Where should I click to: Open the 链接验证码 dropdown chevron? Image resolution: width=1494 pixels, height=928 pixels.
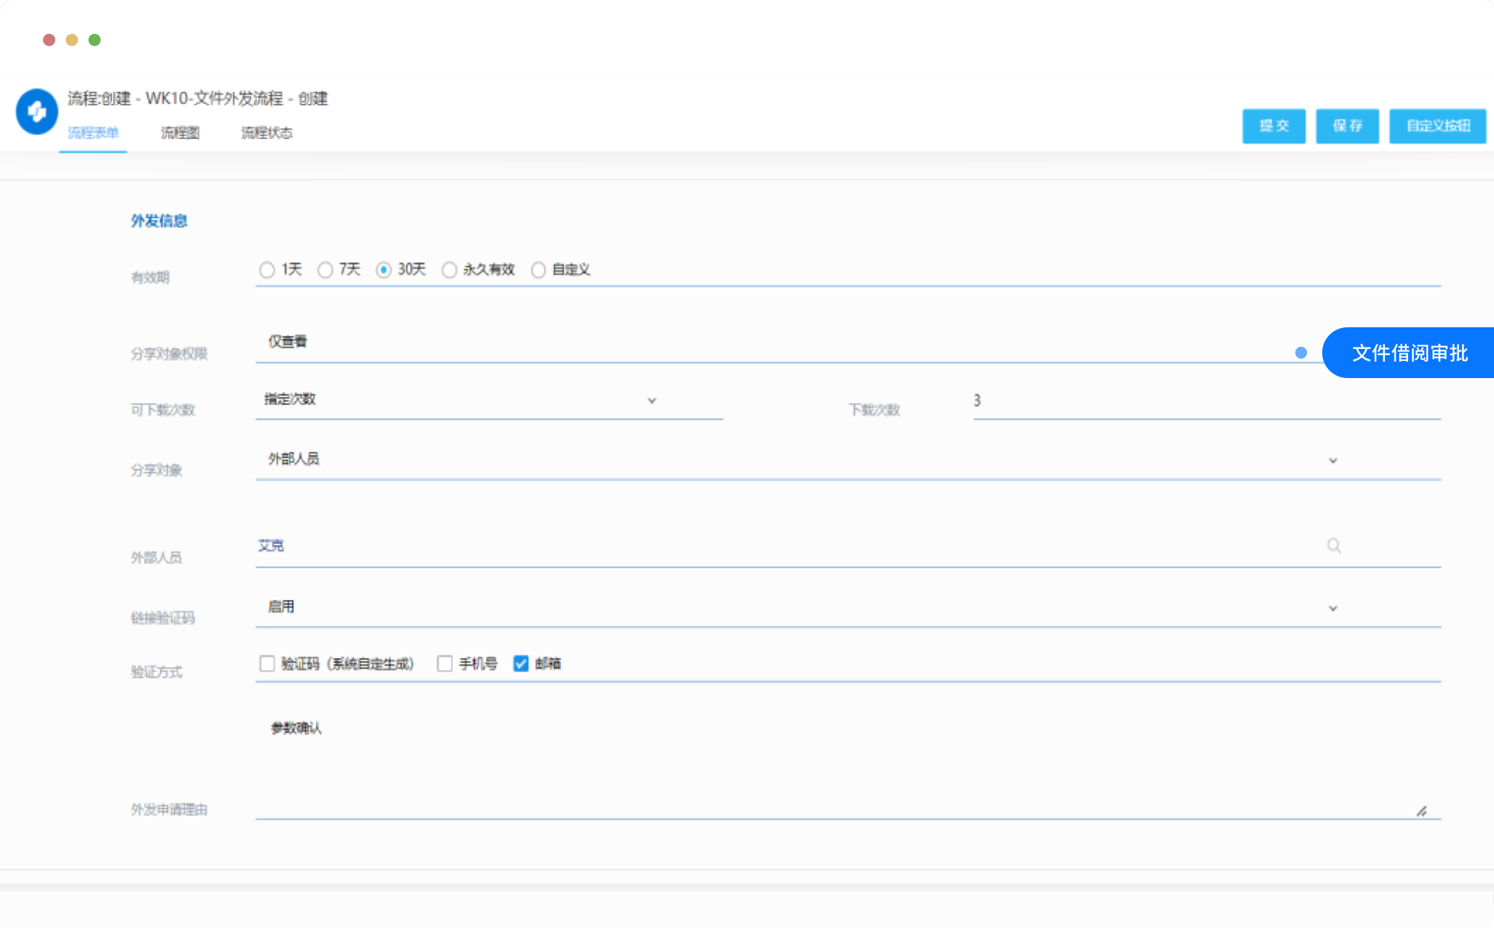tap(1333, 608)
